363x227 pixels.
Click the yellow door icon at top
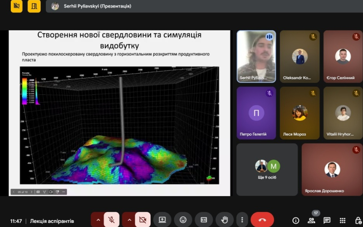pos(34,6)
